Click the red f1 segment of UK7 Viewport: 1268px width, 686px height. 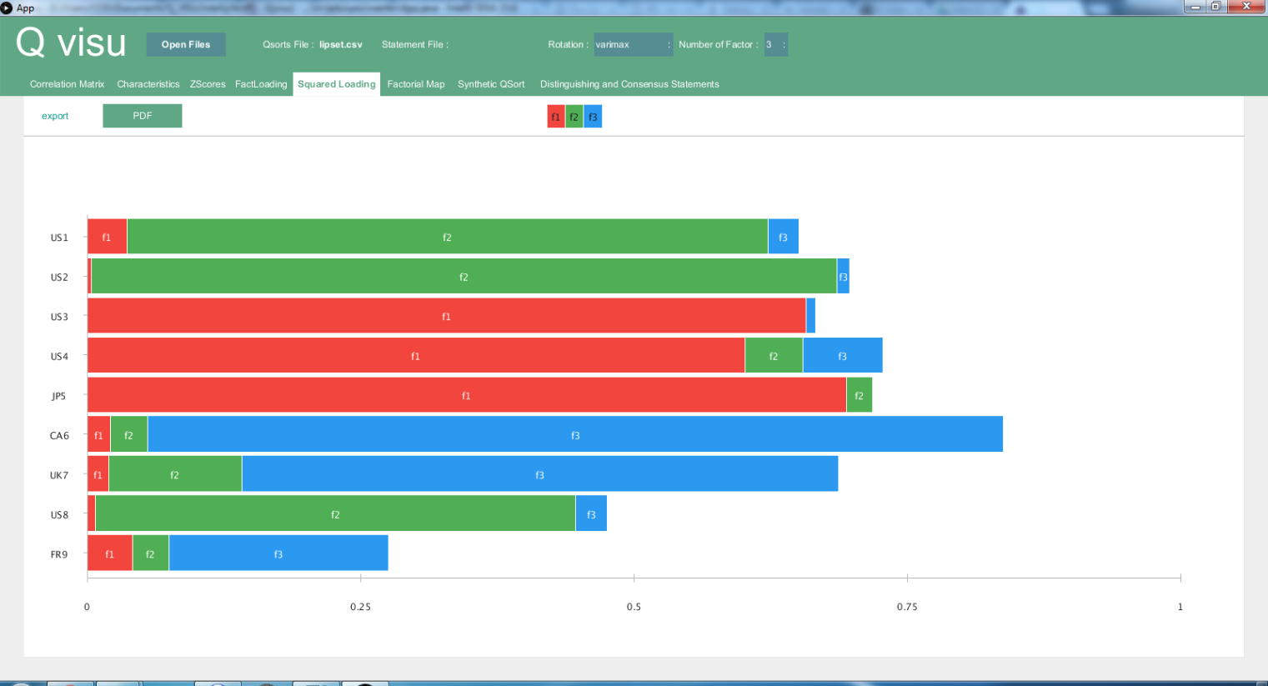point(98,474)
